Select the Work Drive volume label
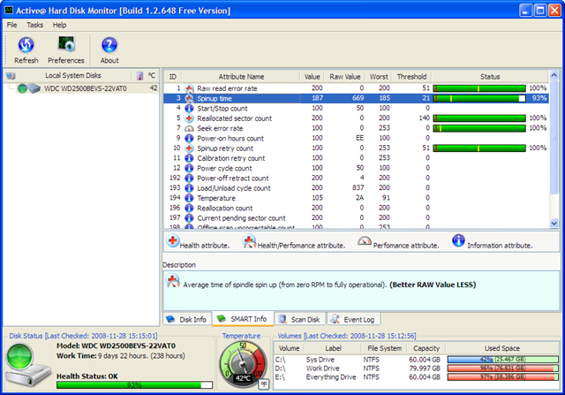 322,368
